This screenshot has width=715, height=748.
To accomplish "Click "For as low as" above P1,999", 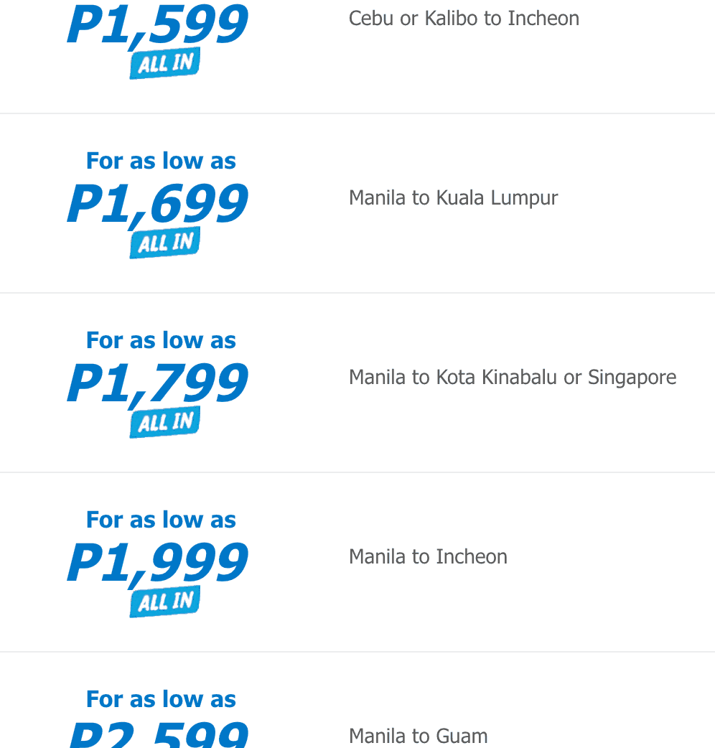I will 161,520.
